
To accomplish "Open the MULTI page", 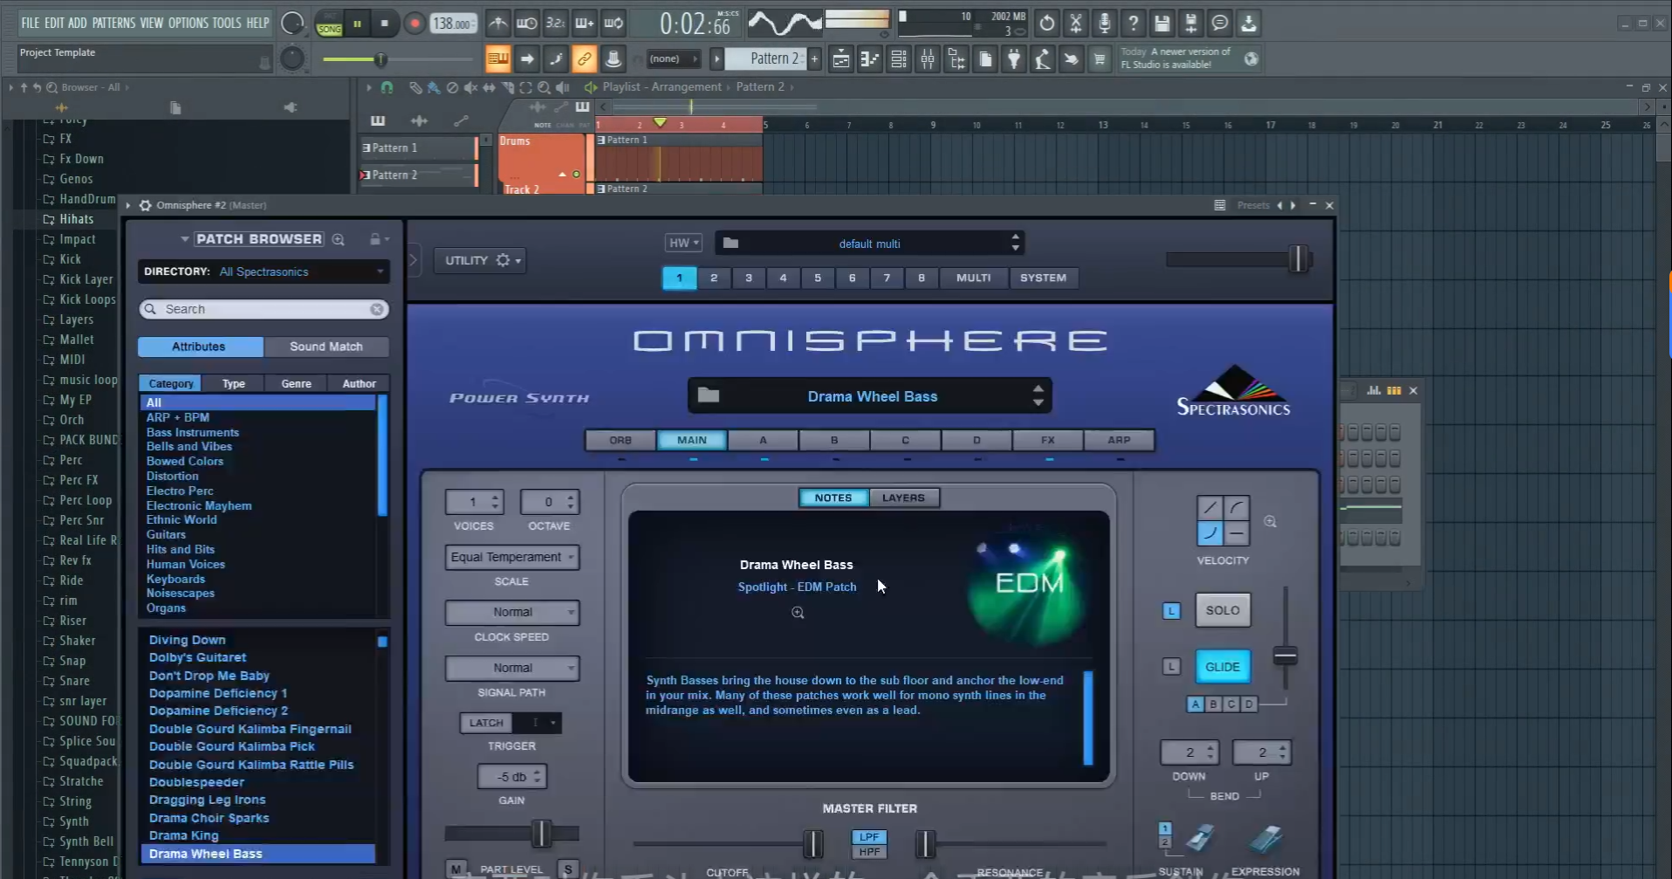I will (x=974, y=278).
